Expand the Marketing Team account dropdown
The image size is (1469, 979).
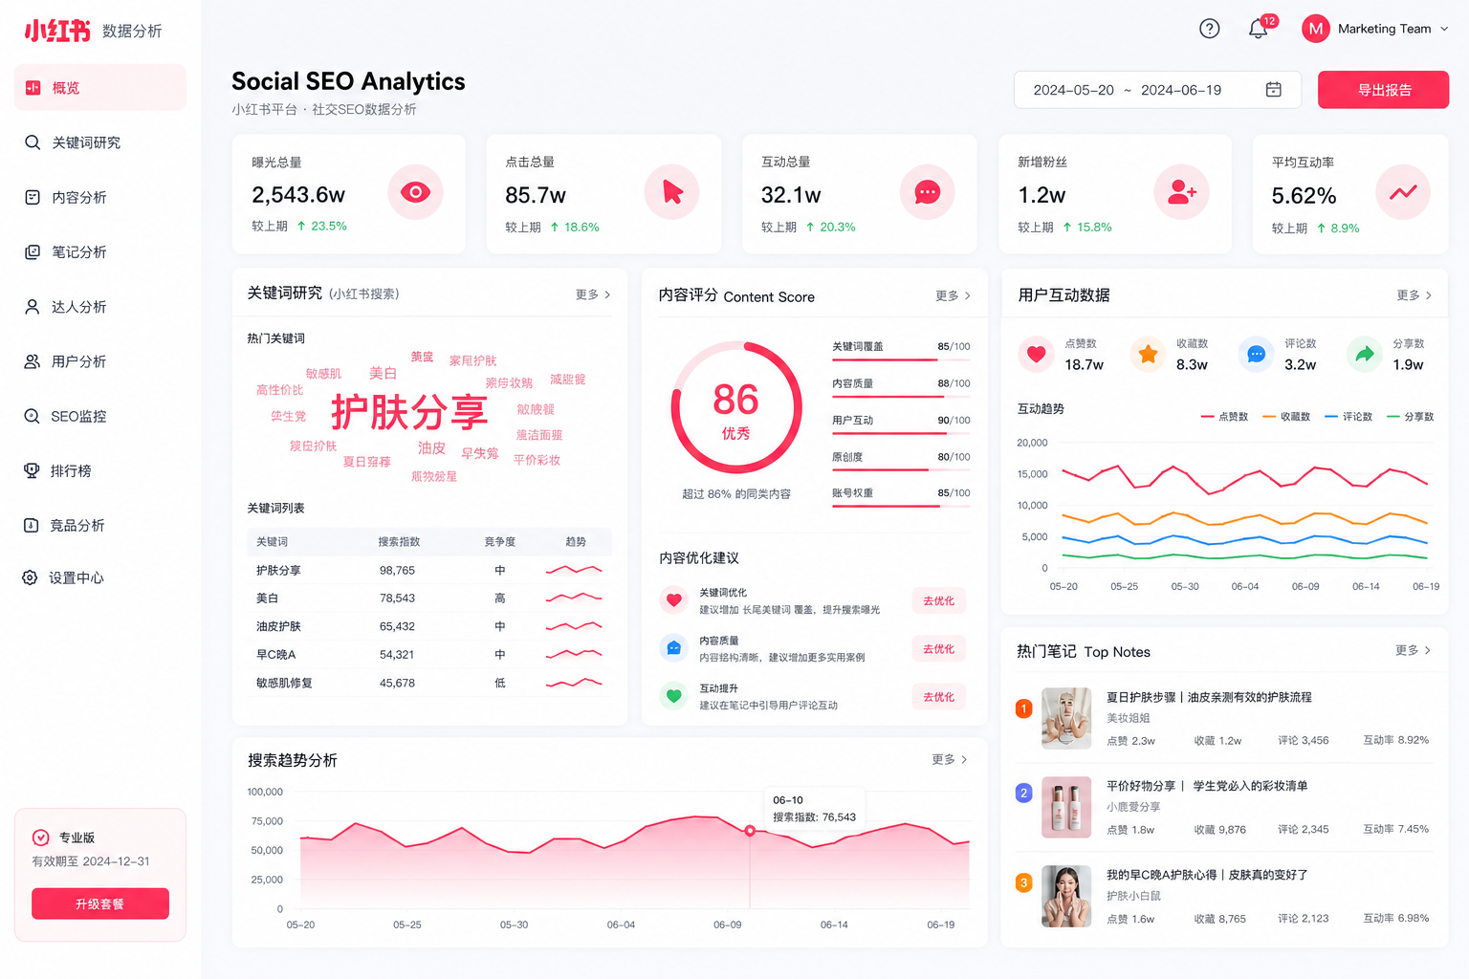click(x=1444, y=29)
